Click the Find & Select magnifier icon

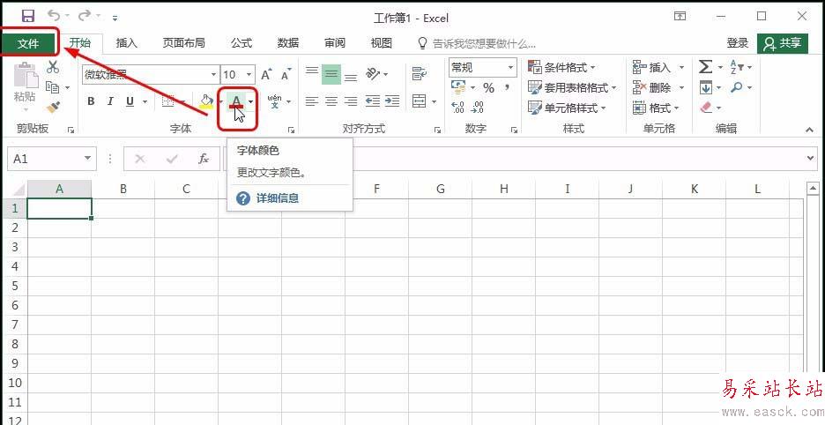tap(737, 87)
